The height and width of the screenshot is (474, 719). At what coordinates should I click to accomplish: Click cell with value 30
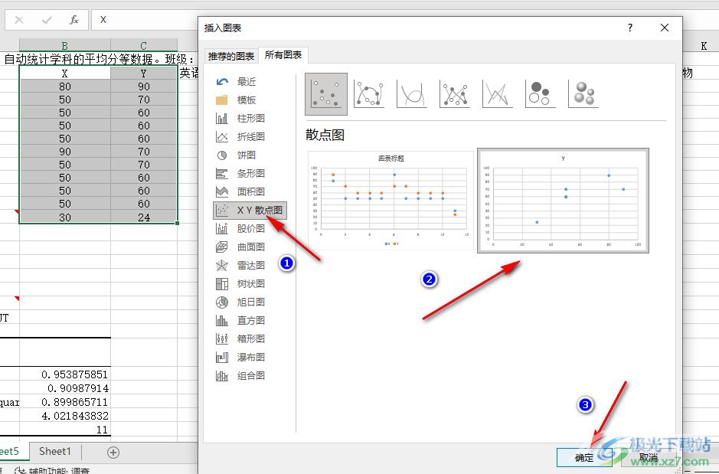coord(64,217)
